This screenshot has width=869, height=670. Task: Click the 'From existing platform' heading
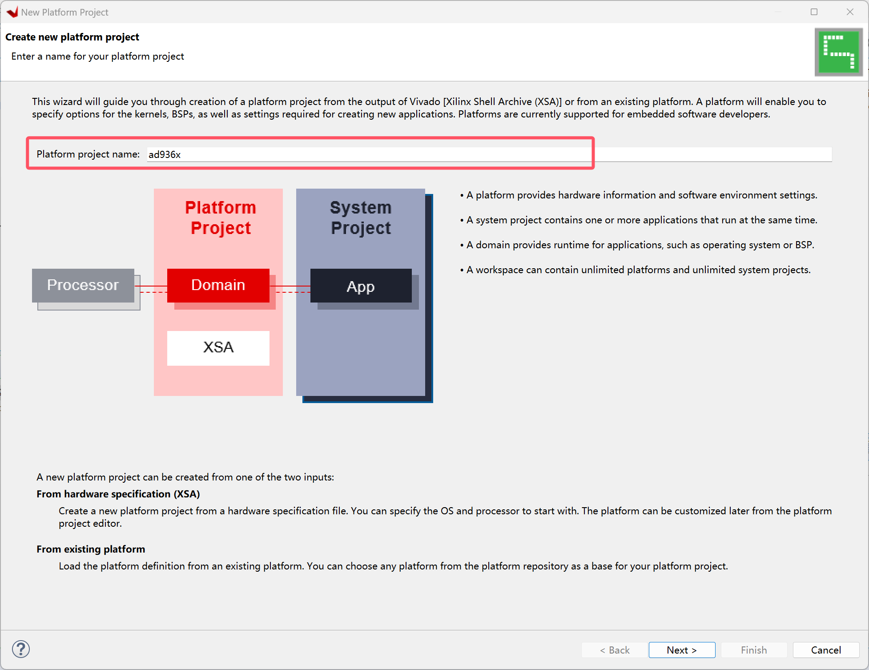tap(91, 549)
